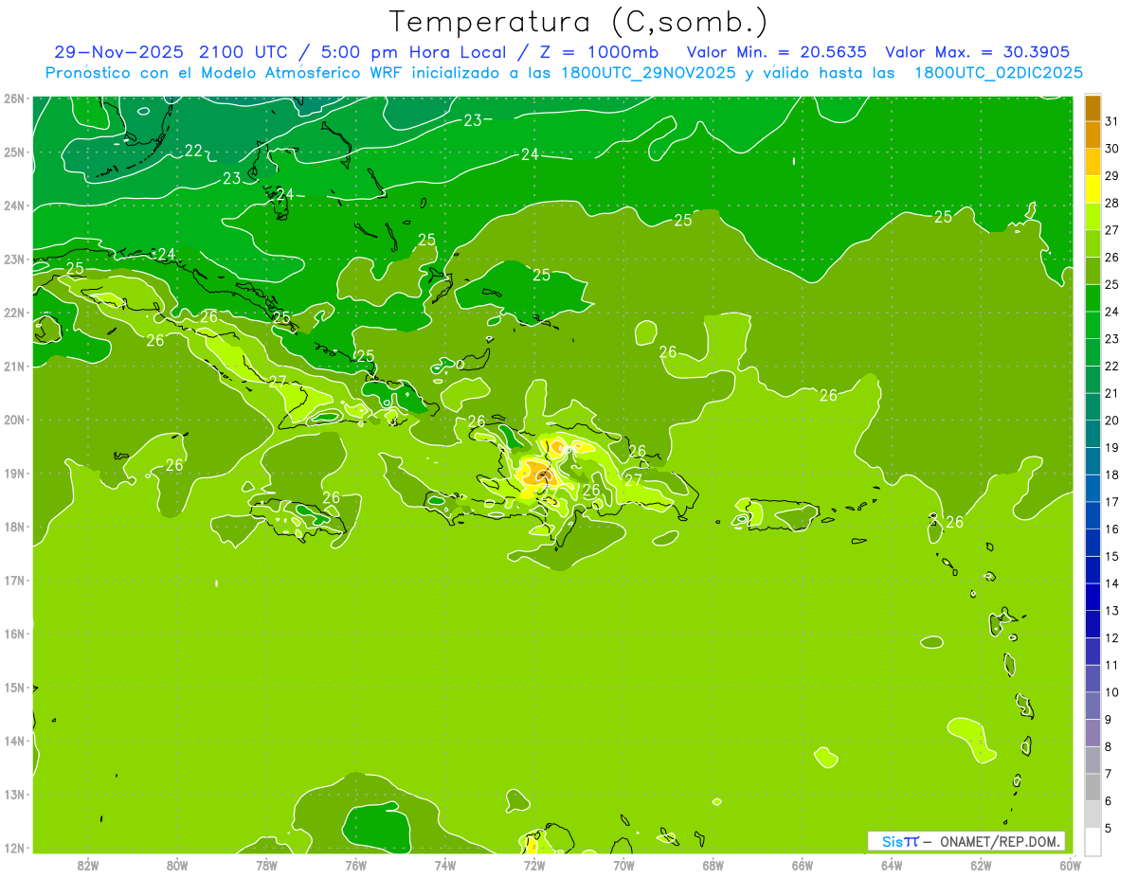Screen dimensions: 1137x878
Task: Pick the purple legend swatch between 8 and 9
Action: (1092, 733)
